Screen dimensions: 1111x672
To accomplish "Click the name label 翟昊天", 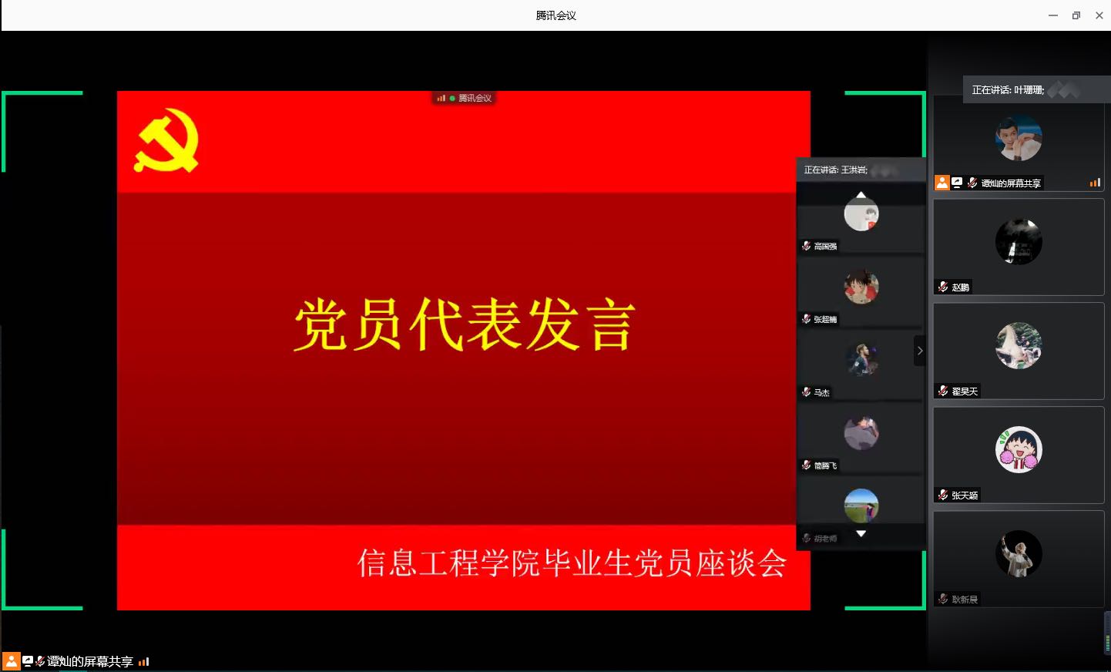I will click(x=965, y=391).
